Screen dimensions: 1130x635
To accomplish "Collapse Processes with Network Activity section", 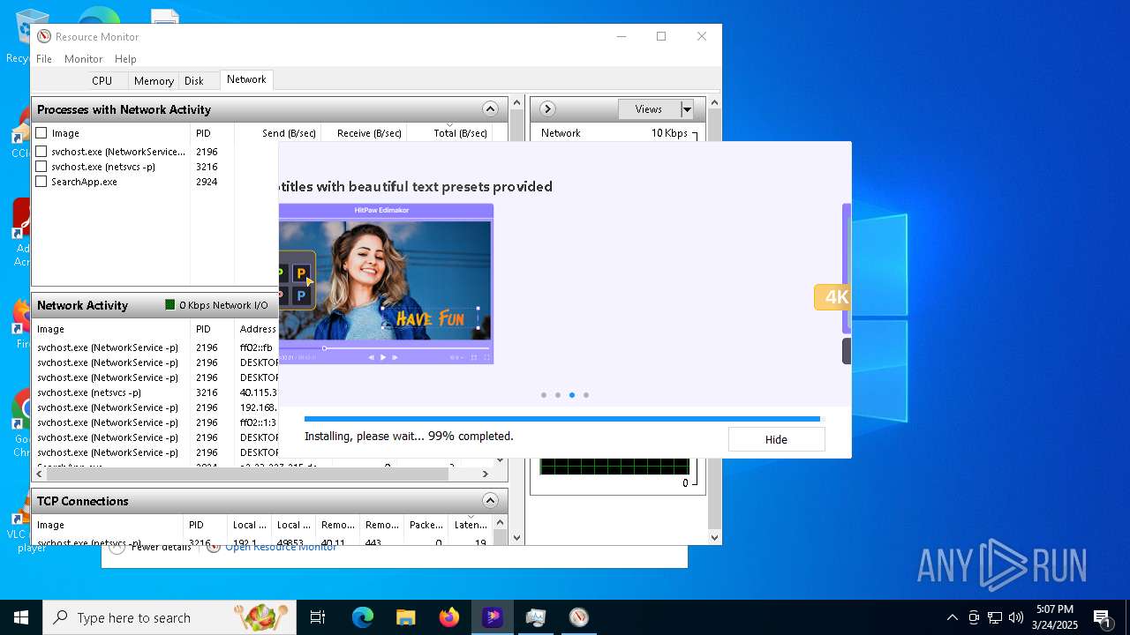I will (x=490, y=109).
